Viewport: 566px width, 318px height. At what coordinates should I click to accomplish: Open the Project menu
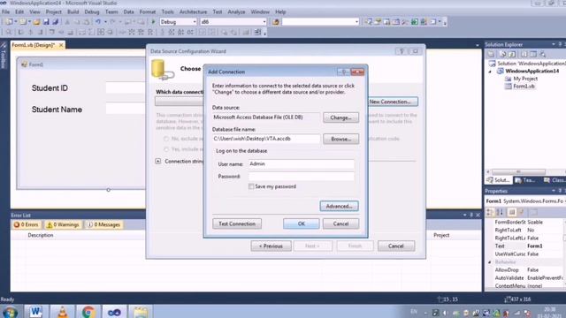(x=53, y=11)
